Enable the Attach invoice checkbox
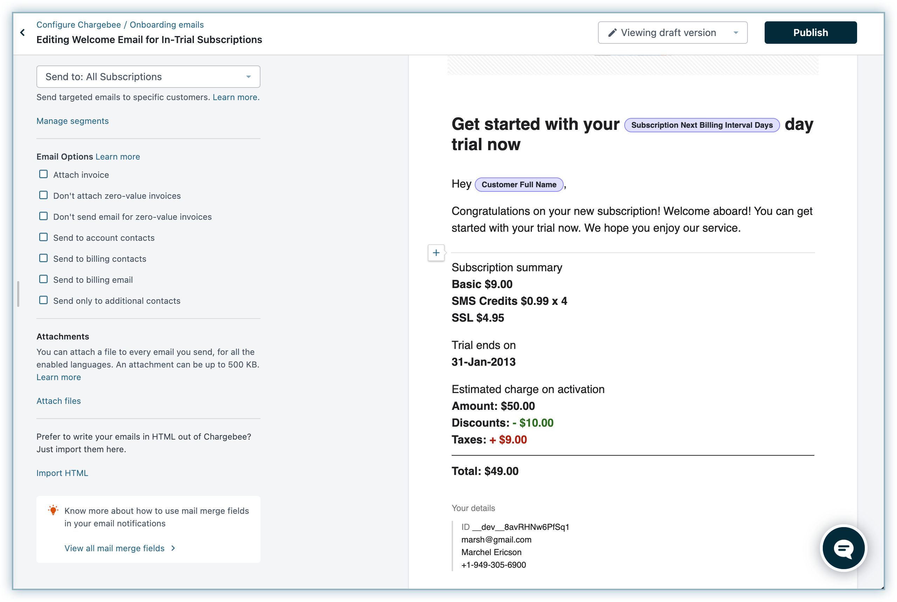The height and width of the screenshot is (602, 897). point(43,174)
